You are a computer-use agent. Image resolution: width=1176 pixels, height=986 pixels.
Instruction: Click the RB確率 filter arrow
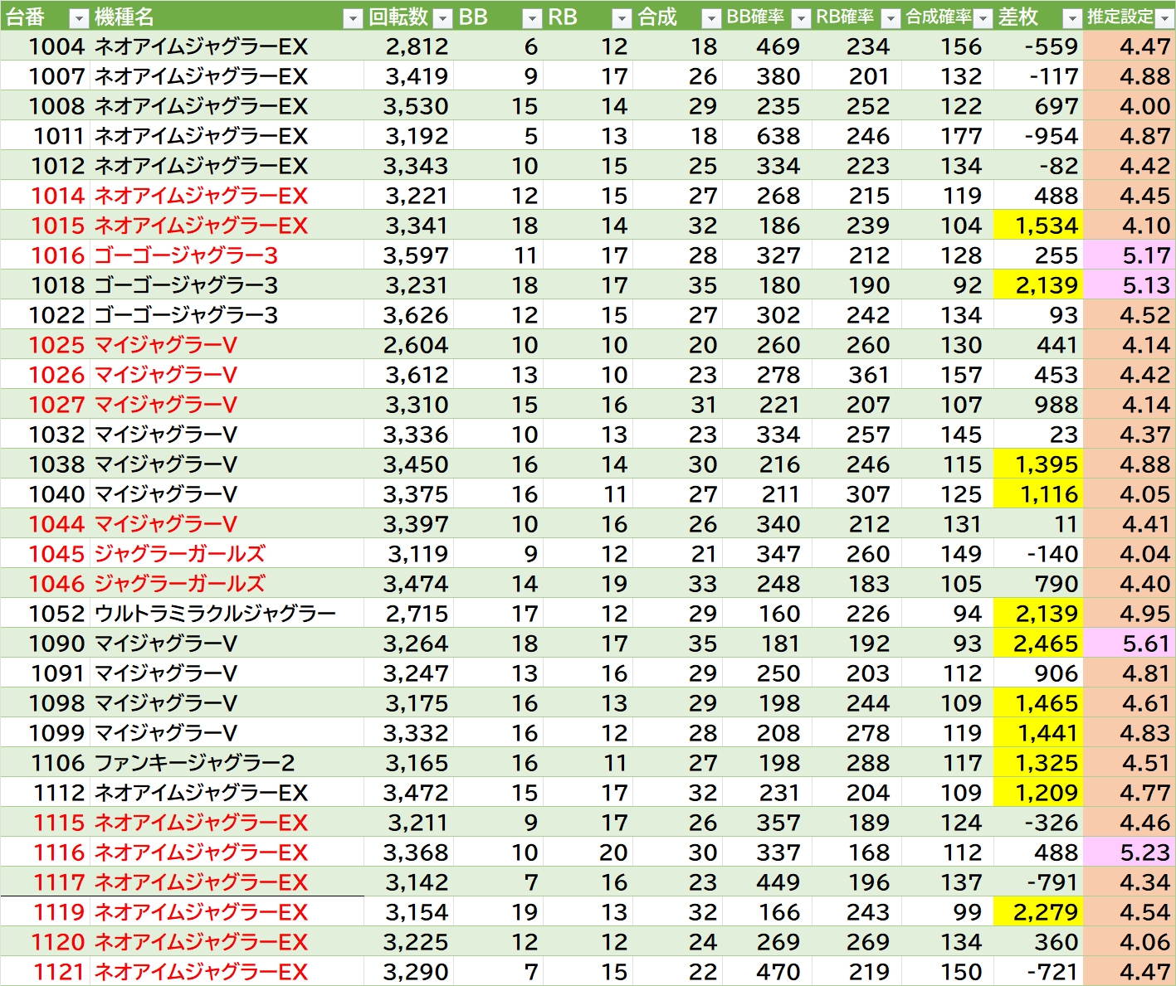coord(891,18)
